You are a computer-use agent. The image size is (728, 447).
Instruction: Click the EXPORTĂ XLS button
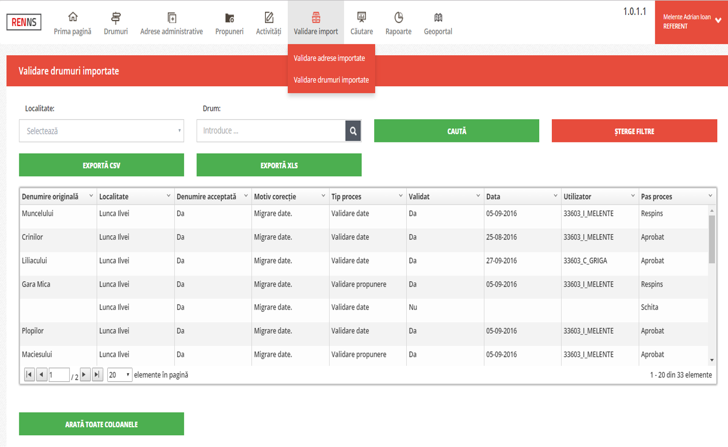279,165
